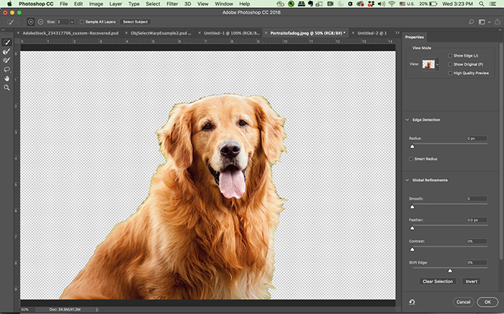504x314 pixels.
Task: Choose the Lasso tool in toolbar
Action: tap(7, 70)
